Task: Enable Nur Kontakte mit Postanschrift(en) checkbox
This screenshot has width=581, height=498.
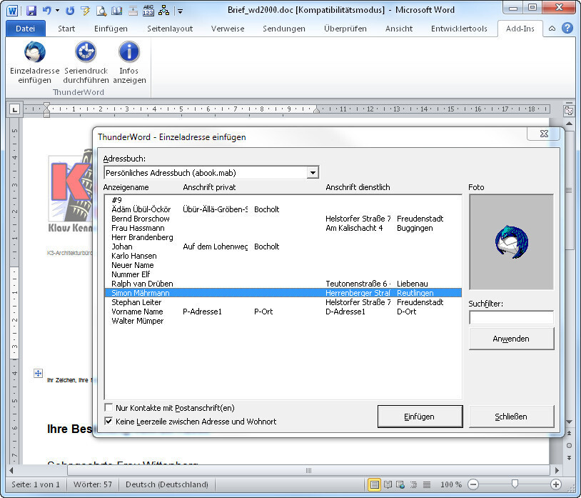Action: (x=108, y=407)
